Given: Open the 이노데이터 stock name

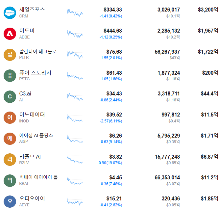Looking at the screenshot, I should pos(32,115).
